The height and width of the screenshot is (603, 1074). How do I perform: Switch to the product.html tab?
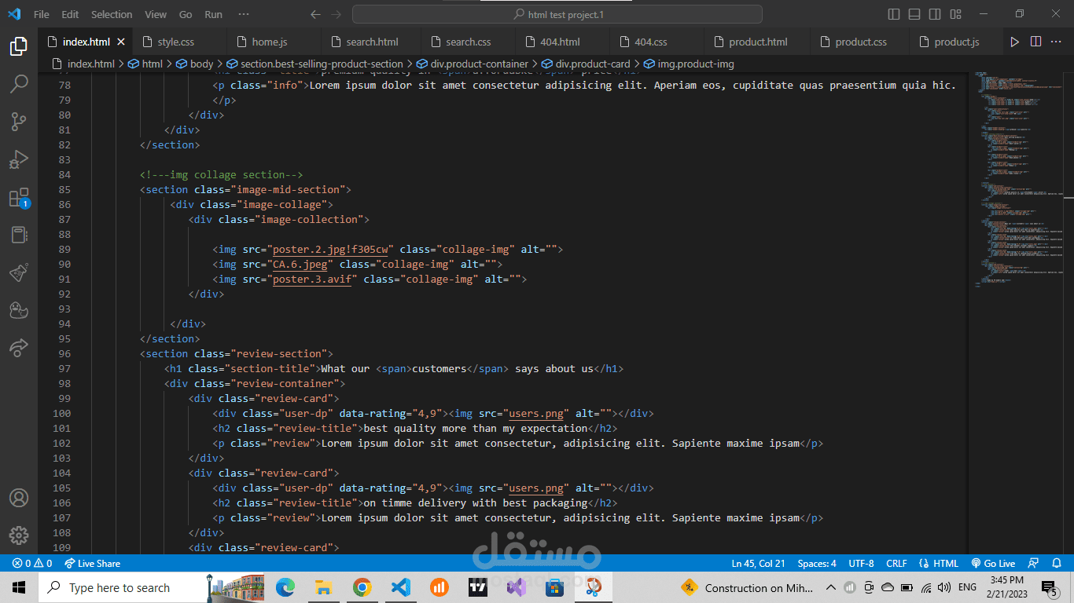coord(758,42)
